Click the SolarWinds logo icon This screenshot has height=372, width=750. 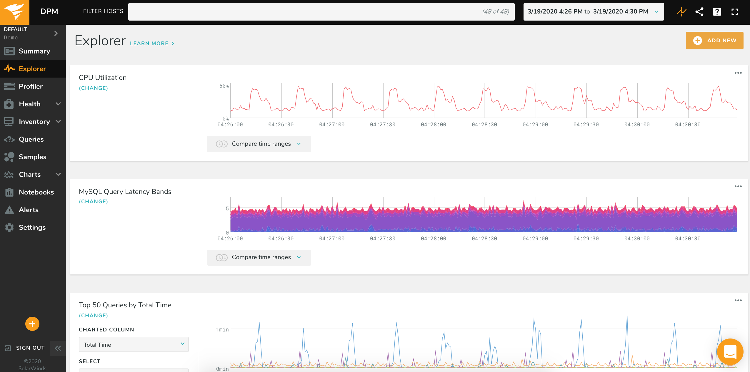pos(14,12)
